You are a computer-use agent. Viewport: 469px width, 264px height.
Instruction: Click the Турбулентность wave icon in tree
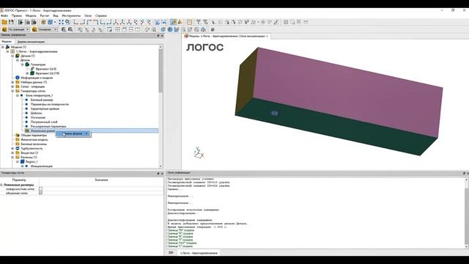click(18, 148)
